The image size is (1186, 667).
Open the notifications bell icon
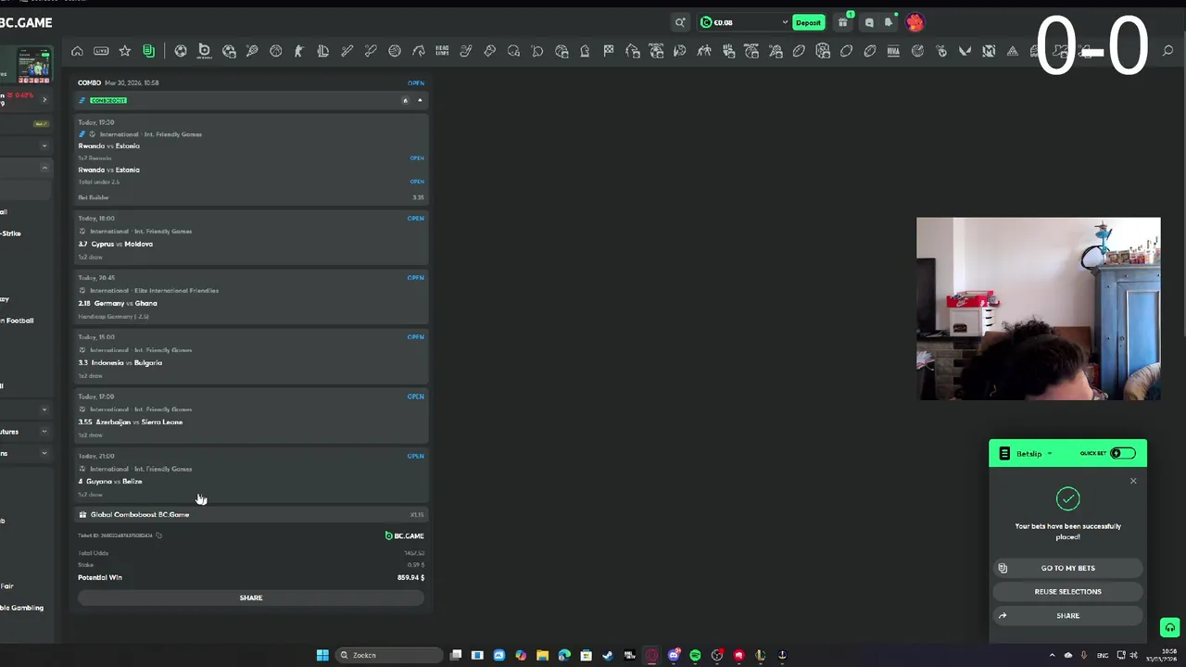pyautogui.click(x=889, y=22)
